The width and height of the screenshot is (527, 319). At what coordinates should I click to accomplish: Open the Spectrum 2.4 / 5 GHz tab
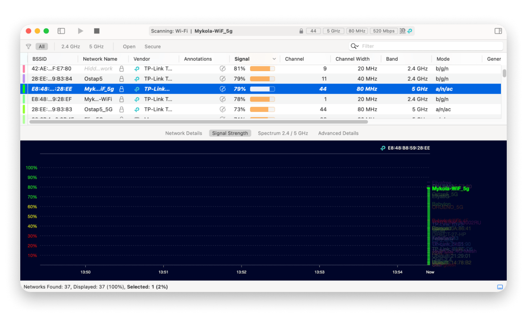pyautogui.click(x=283, y=133)
